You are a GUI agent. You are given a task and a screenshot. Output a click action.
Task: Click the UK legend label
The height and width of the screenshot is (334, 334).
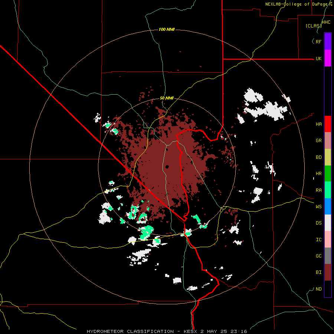tap(318, 58)
